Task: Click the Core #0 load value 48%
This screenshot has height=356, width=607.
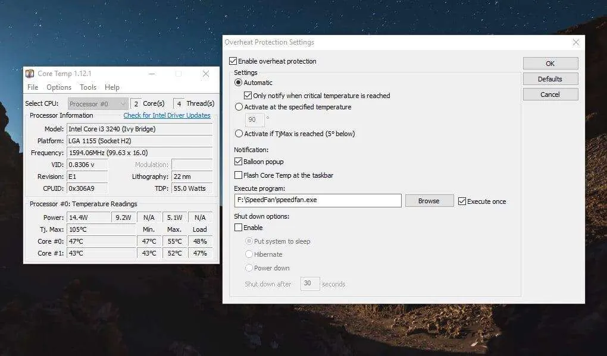Action: click(x=200, y=241)
